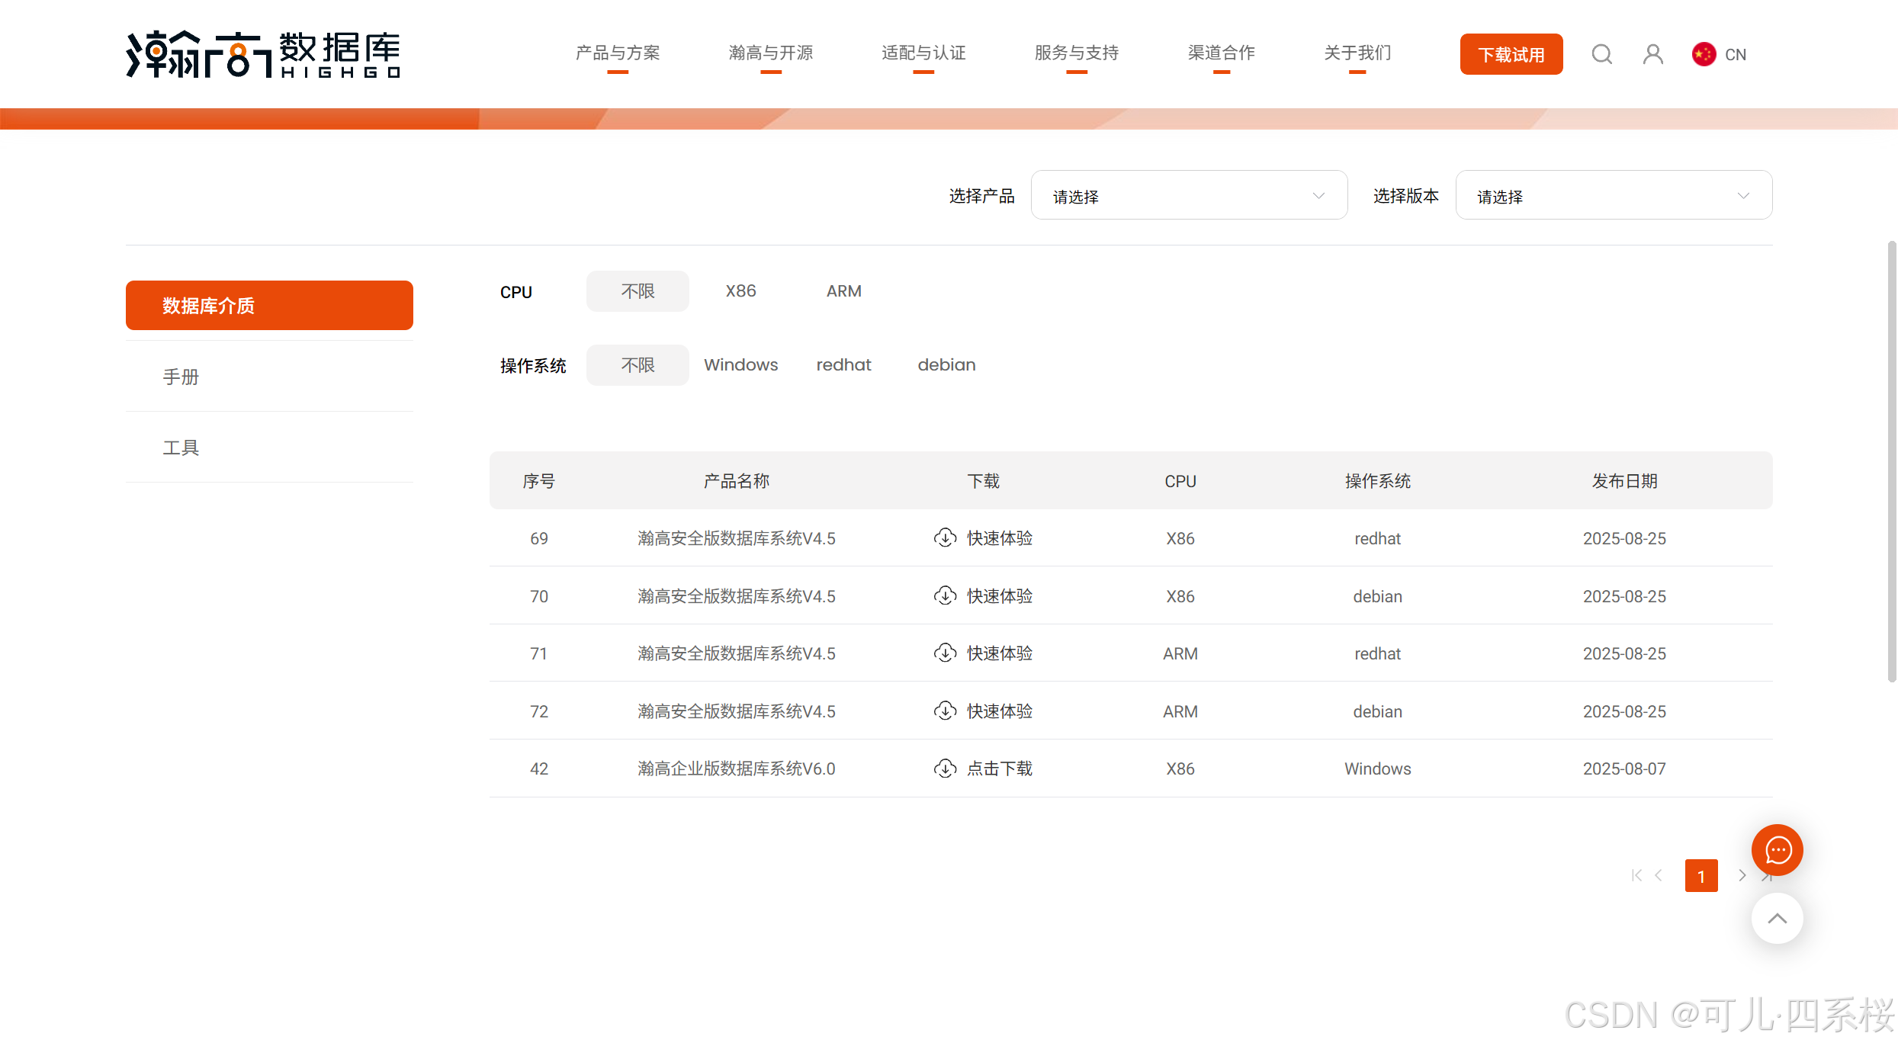Click the search magnifier icon in header

pos(1601,54)
